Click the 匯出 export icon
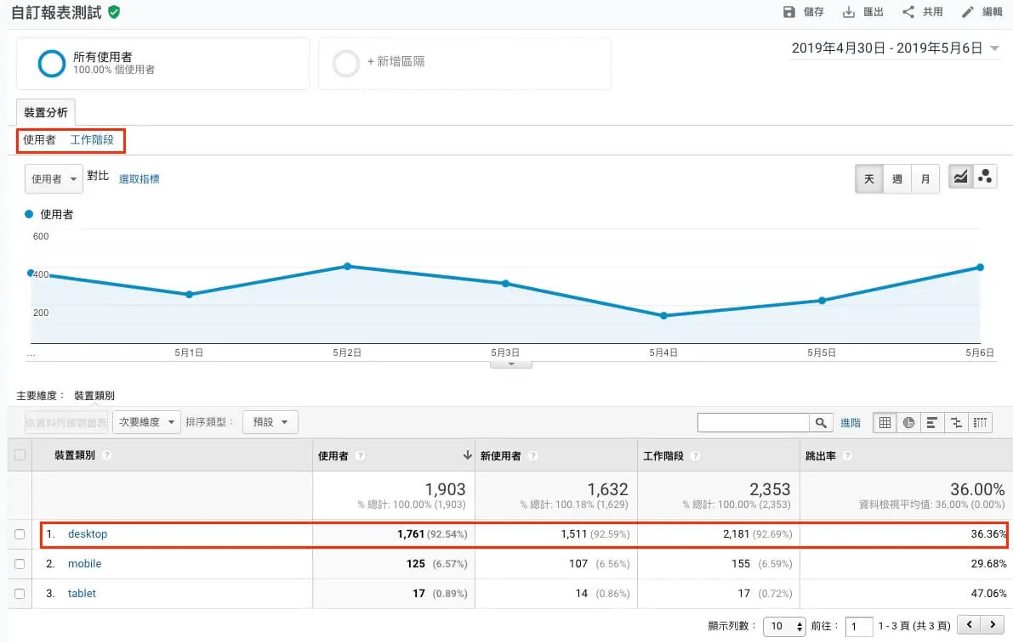Viewport: 1013px width, 643px height. point(848,12)
